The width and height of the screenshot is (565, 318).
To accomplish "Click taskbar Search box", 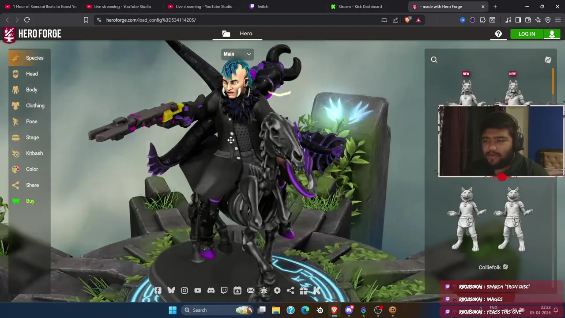I will 218,310.
